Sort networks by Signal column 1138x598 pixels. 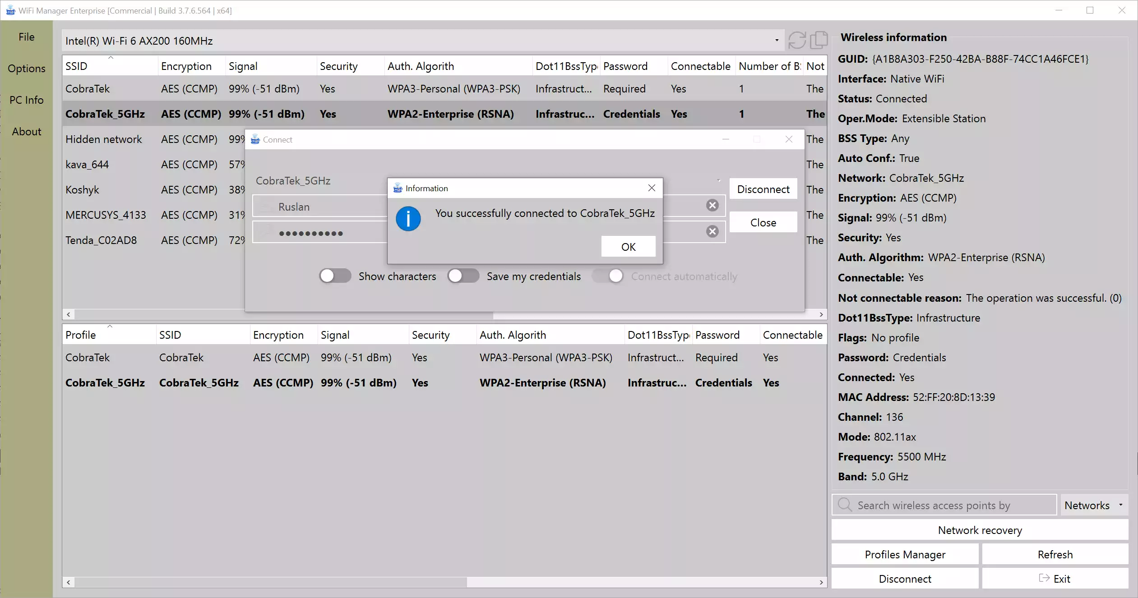(x=271, y=66)
